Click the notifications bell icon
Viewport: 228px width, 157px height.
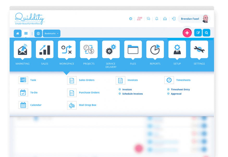[x=157, y=19]
